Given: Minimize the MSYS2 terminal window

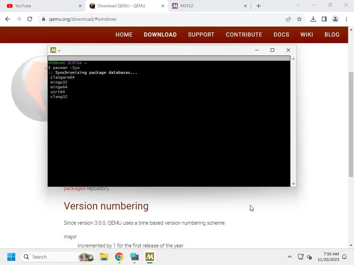Looking at the screenshot, I should click(257, 50).
